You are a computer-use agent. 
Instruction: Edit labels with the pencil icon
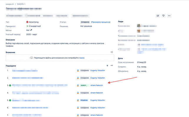[x=31, y=30]
